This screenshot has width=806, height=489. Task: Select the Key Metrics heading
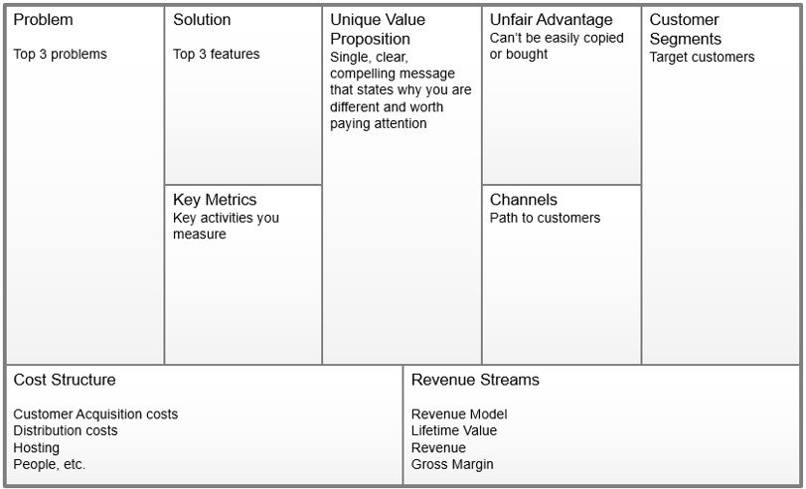click(x=215, y=200)
